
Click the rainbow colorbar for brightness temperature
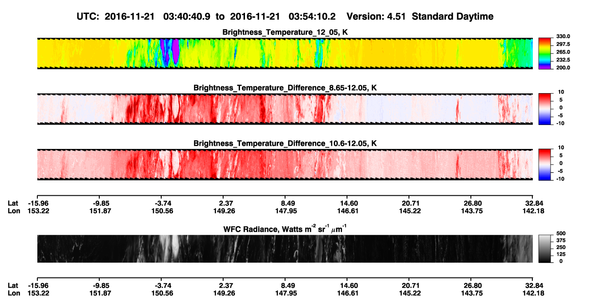545,53
